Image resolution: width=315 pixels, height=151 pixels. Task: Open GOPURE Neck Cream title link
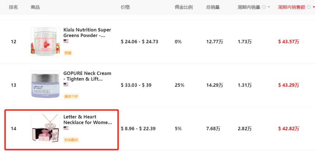pyautogui.click(x=87, y=76)
